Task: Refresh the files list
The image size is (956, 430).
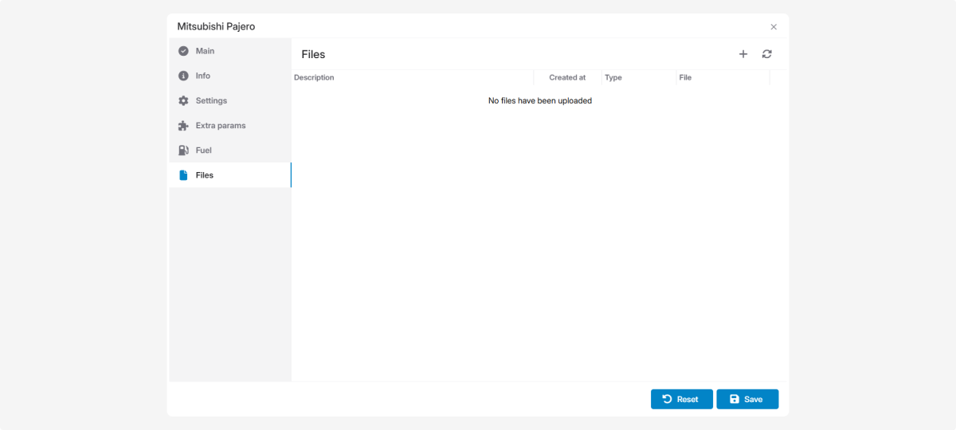Action: pos(766,54)
